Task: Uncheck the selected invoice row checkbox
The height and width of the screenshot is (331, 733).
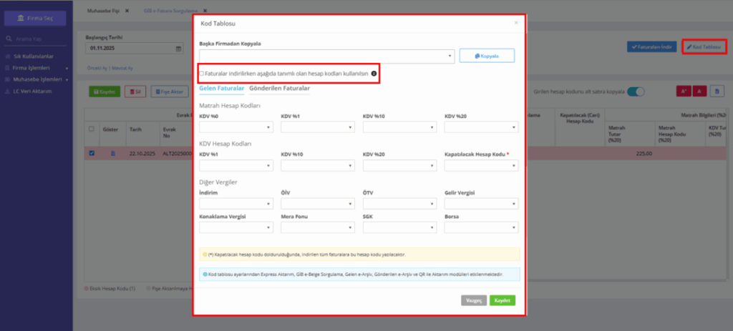Action: tap(92, 154)
